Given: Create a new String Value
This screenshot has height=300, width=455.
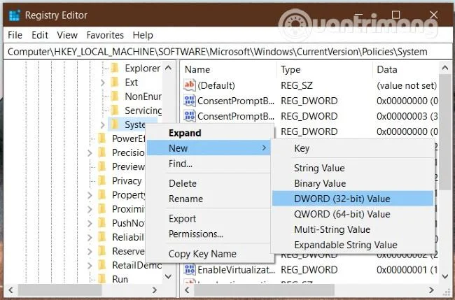Looking at the screenshot, I should click(353, 168).
